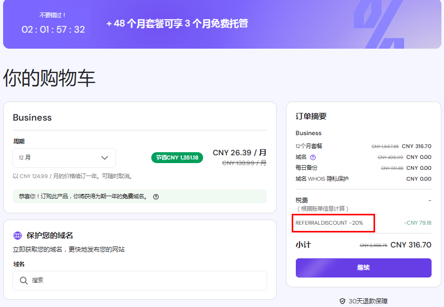
Task: Open the 12月 billing period dropdown
Action: coord(64,158)
